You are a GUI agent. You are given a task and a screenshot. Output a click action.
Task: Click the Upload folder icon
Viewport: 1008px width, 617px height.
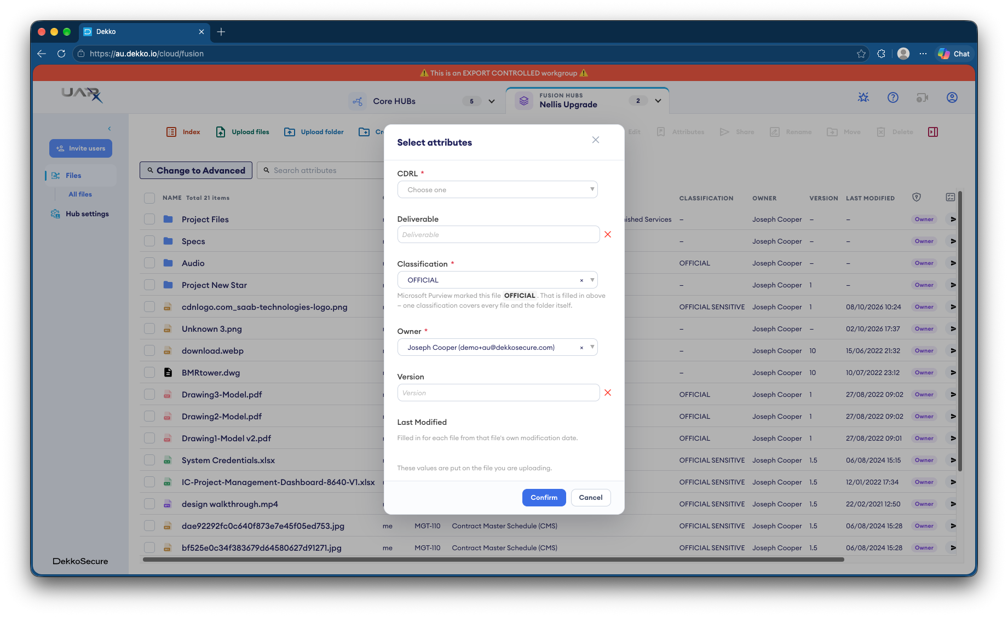pos(290,132)
